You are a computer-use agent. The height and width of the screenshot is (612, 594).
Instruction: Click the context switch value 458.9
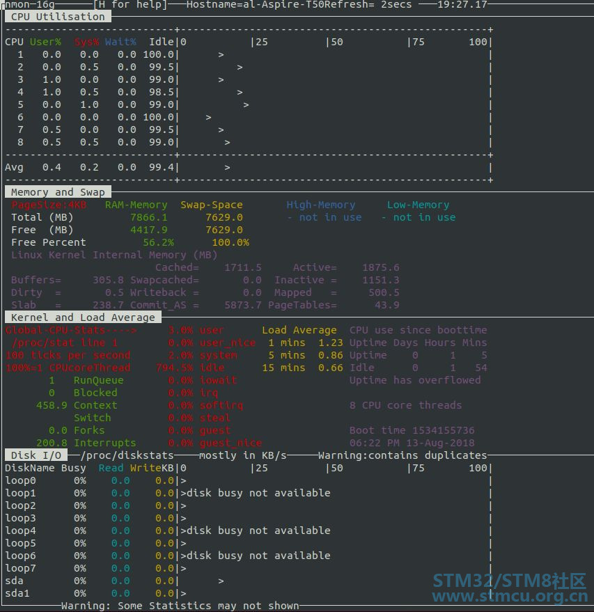pos(52,405)
